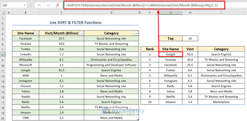Open the Site Name filter dropdown
Screen dimensions: 247x121
point(37,34)
